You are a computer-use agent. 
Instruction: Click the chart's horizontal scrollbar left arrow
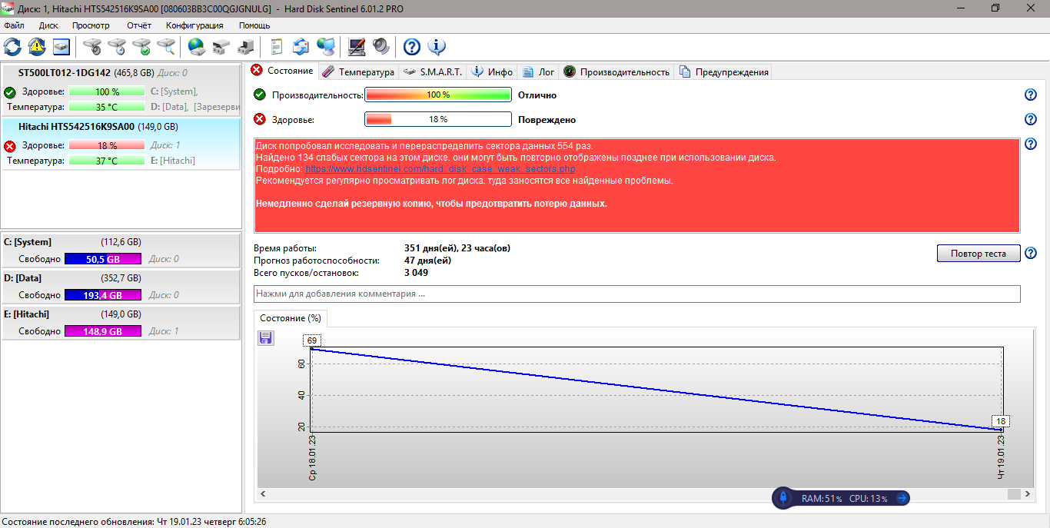coord(261,494)
